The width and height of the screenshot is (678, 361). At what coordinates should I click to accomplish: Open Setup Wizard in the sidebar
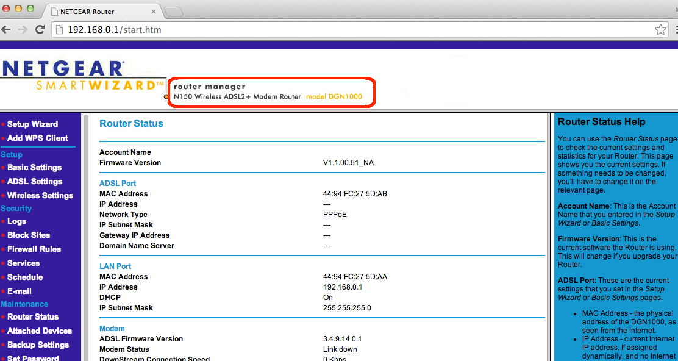(x=32, y=124)
